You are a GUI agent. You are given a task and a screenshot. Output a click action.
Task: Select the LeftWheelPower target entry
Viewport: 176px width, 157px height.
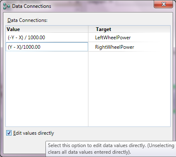[113, 38]
